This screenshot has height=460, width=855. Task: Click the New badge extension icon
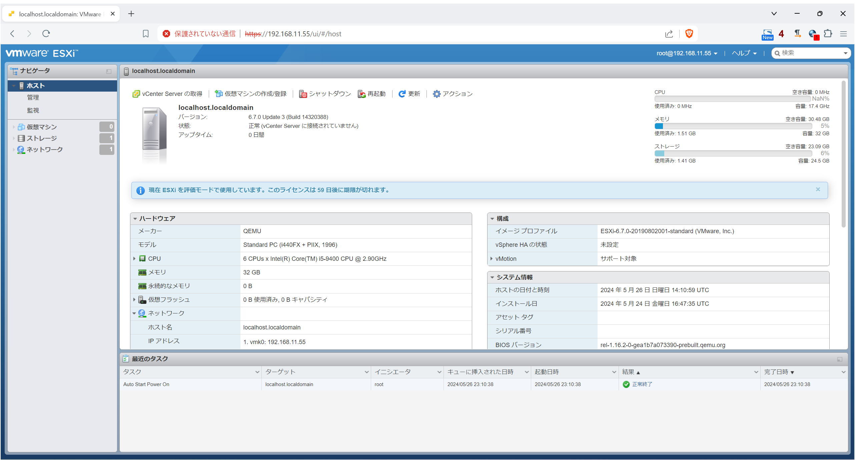(767, 34)
